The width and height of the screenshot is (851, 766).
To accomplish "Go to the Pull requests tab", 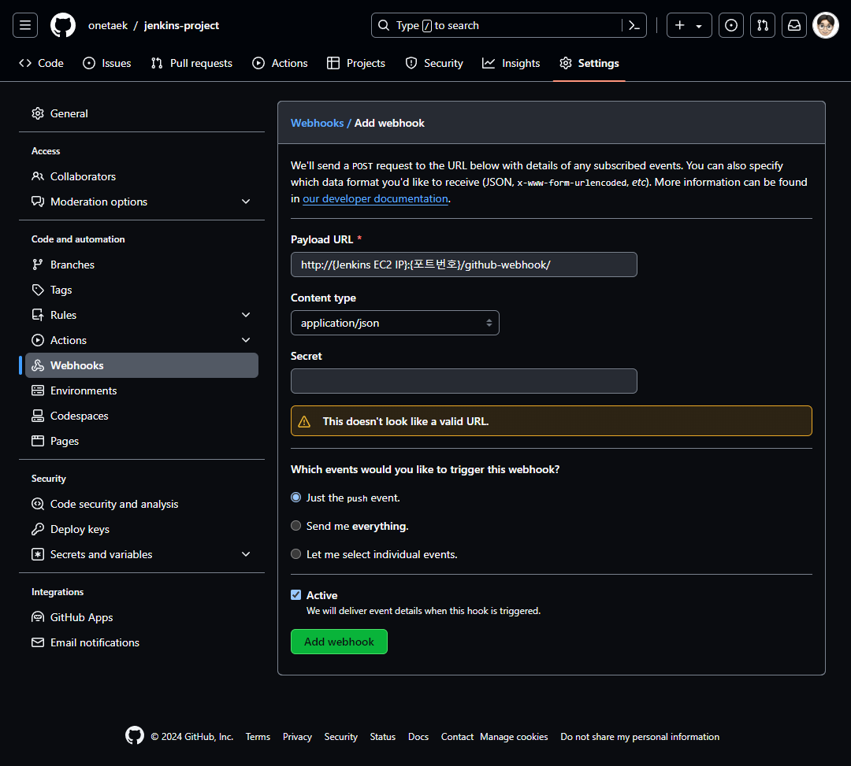I will pyautogui.click(x=191, y=64).
